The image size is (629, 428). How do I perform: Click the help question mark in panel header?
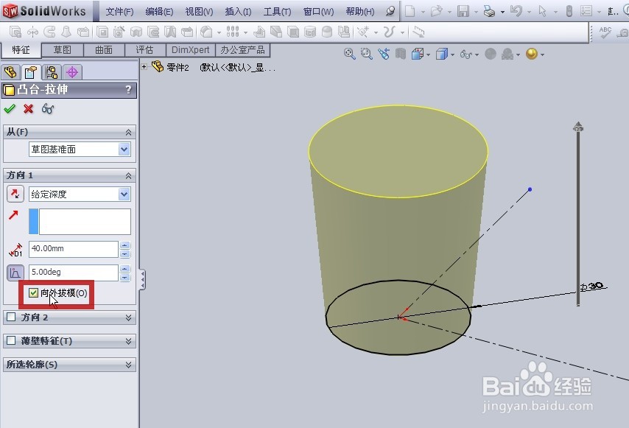(x=128, y=89)
